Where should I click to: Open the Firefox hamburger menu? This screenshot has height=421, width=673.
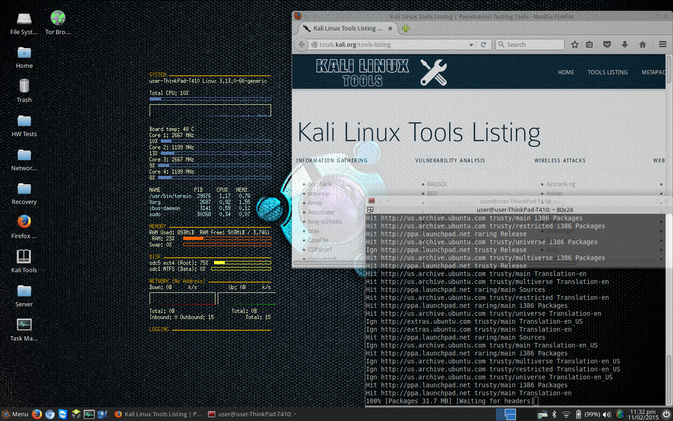(x=663, y=44)
